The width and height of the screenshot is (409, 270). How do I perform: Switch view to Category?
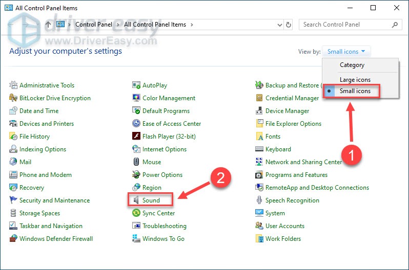[352, 65]
